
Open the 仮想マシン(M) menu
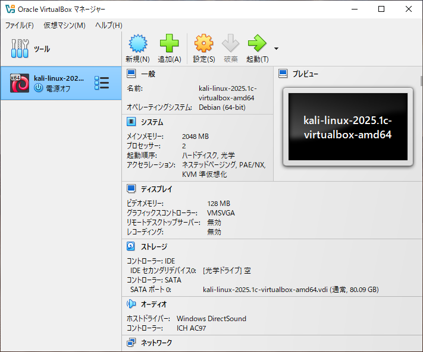point(64,26)
